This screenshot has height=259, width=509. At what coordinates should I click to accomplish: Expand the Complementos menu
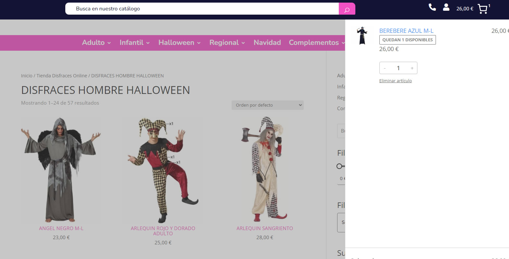(317, 43)
